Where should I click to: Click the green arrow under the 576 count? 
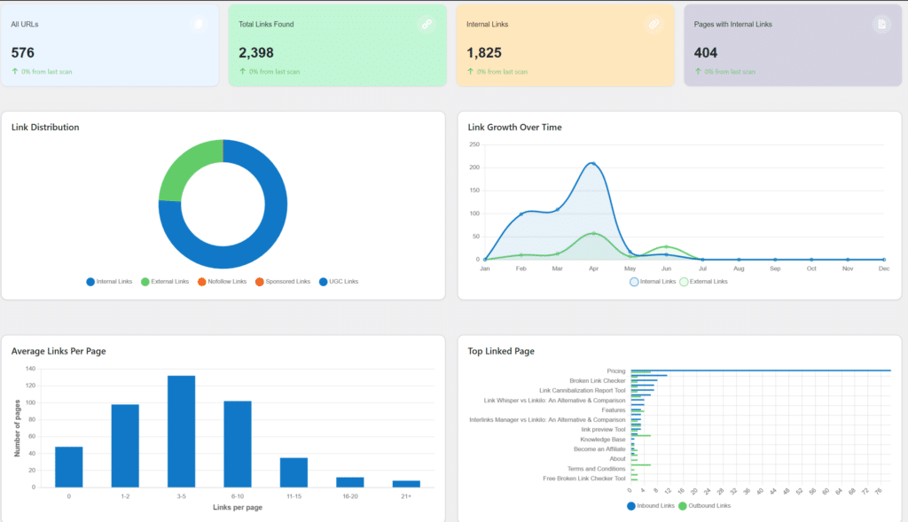pos(15,71)
